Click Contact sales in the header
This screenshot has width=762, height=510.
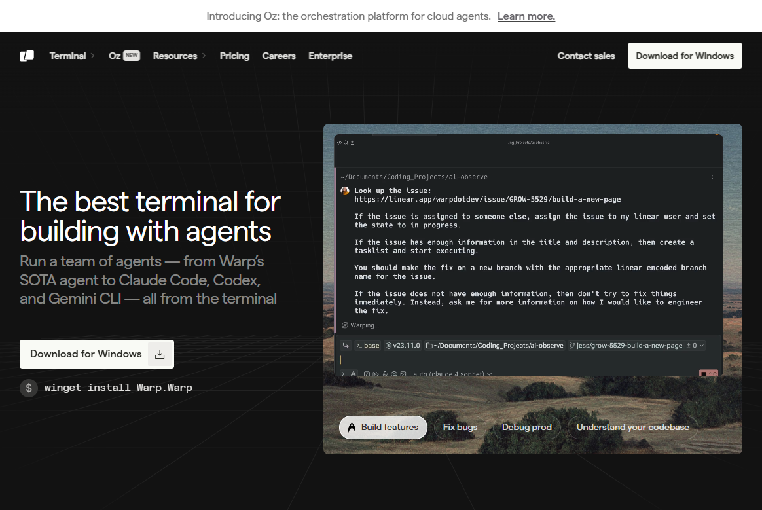tap(586, 56)
